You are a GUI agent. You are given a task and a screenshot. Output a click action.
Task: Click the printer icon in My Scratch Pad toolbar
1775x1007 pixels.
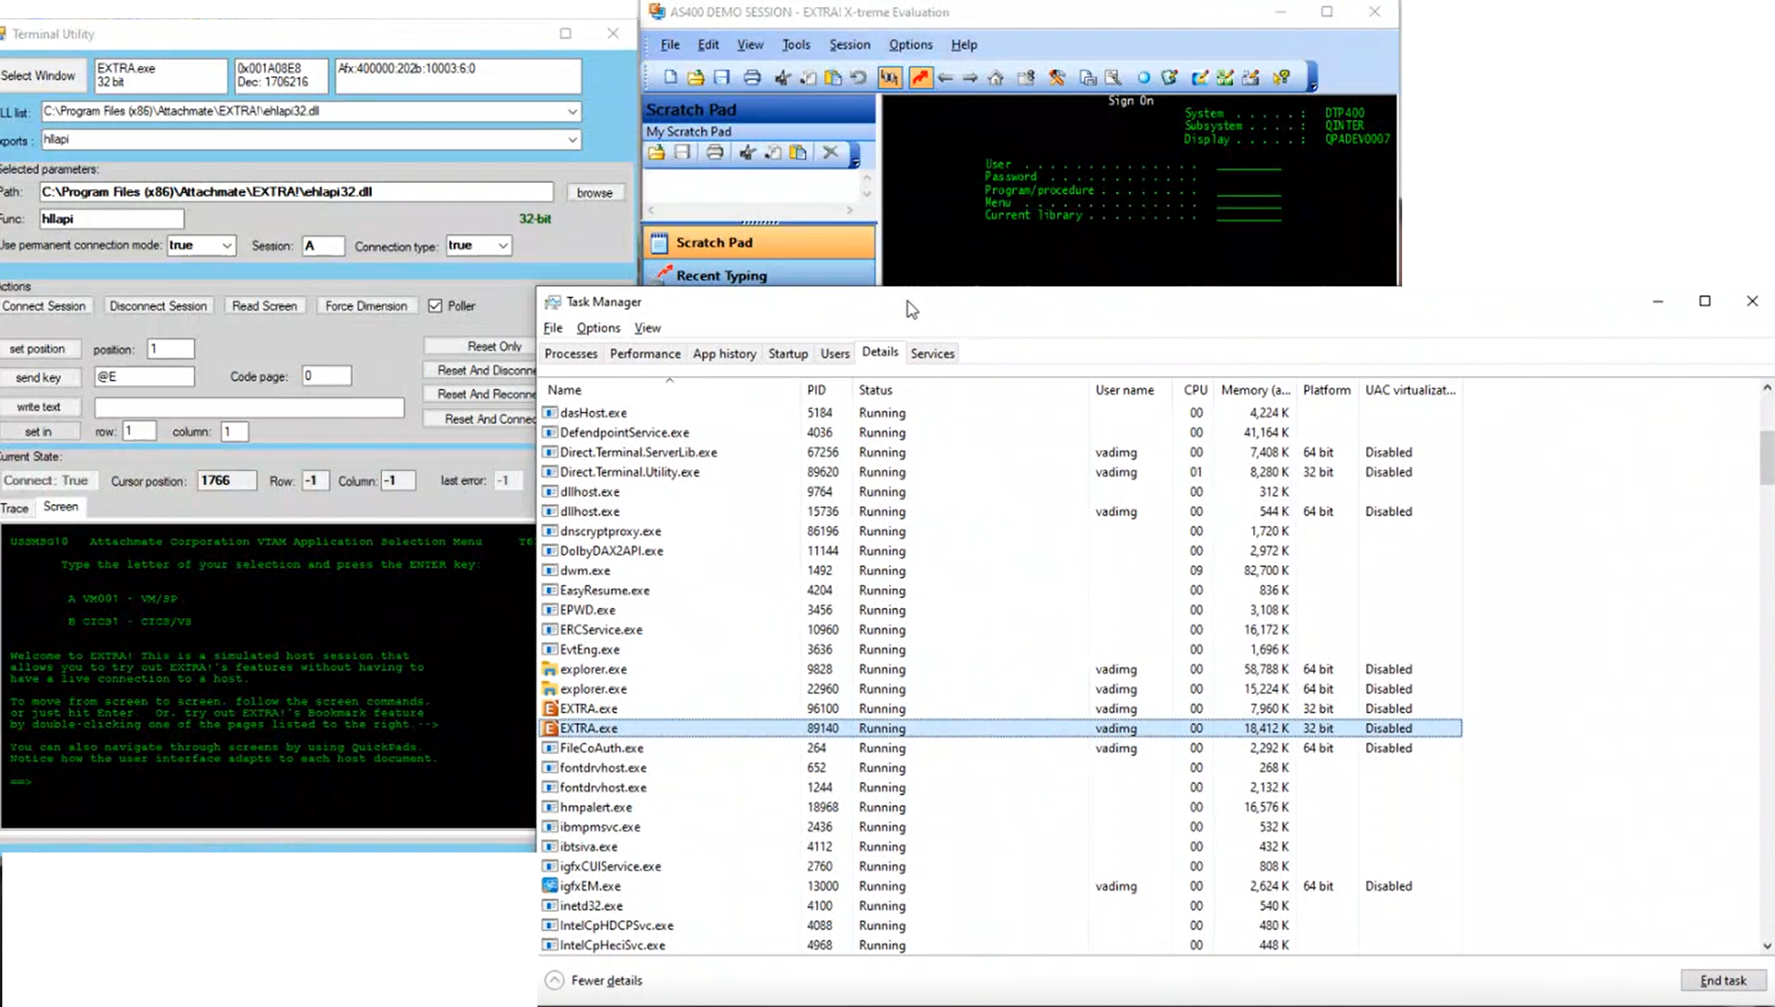(x=715, y=152)
